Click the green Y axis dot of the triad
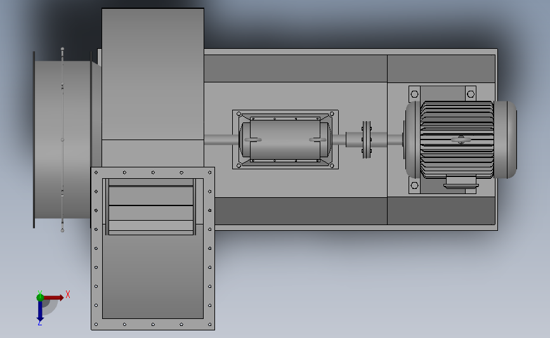Viewport: 550px width, 338px height. [40, 297]
